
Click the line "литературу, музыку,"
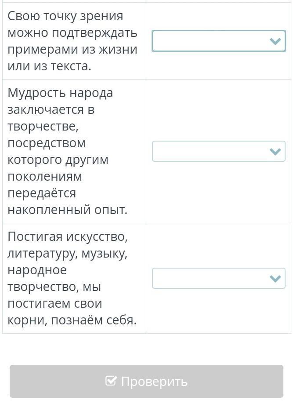pyautogui.click(x=68, y=254)
